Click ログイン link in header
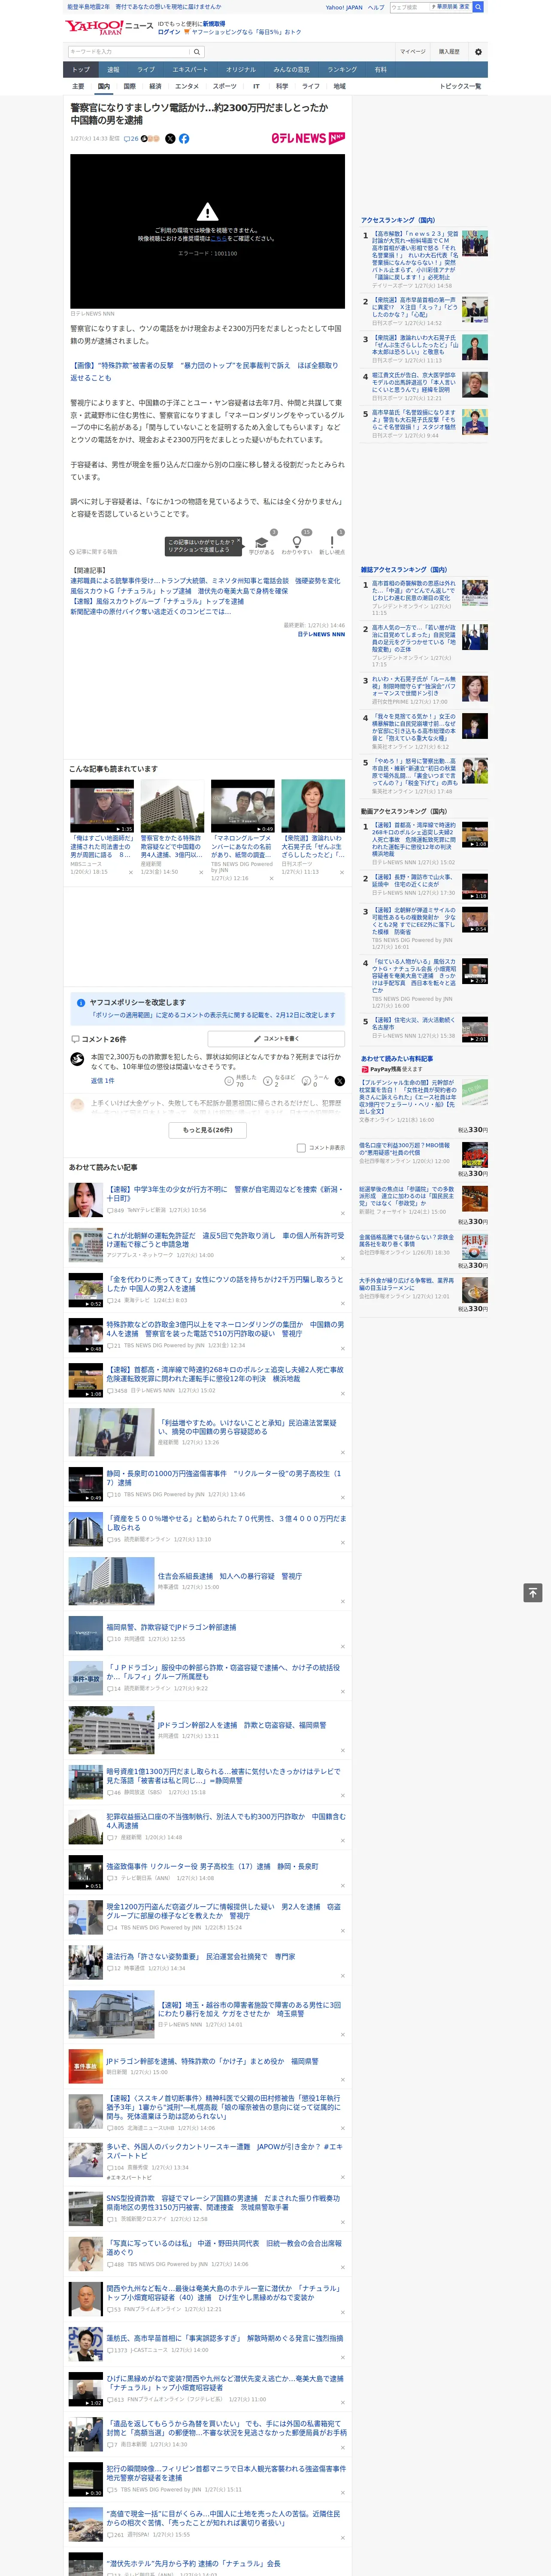The width and height of the screenshot is (551, 2576). (x=169, y=32)
